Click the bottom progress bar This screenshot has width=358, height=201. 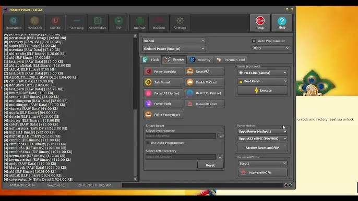point(202,185)
